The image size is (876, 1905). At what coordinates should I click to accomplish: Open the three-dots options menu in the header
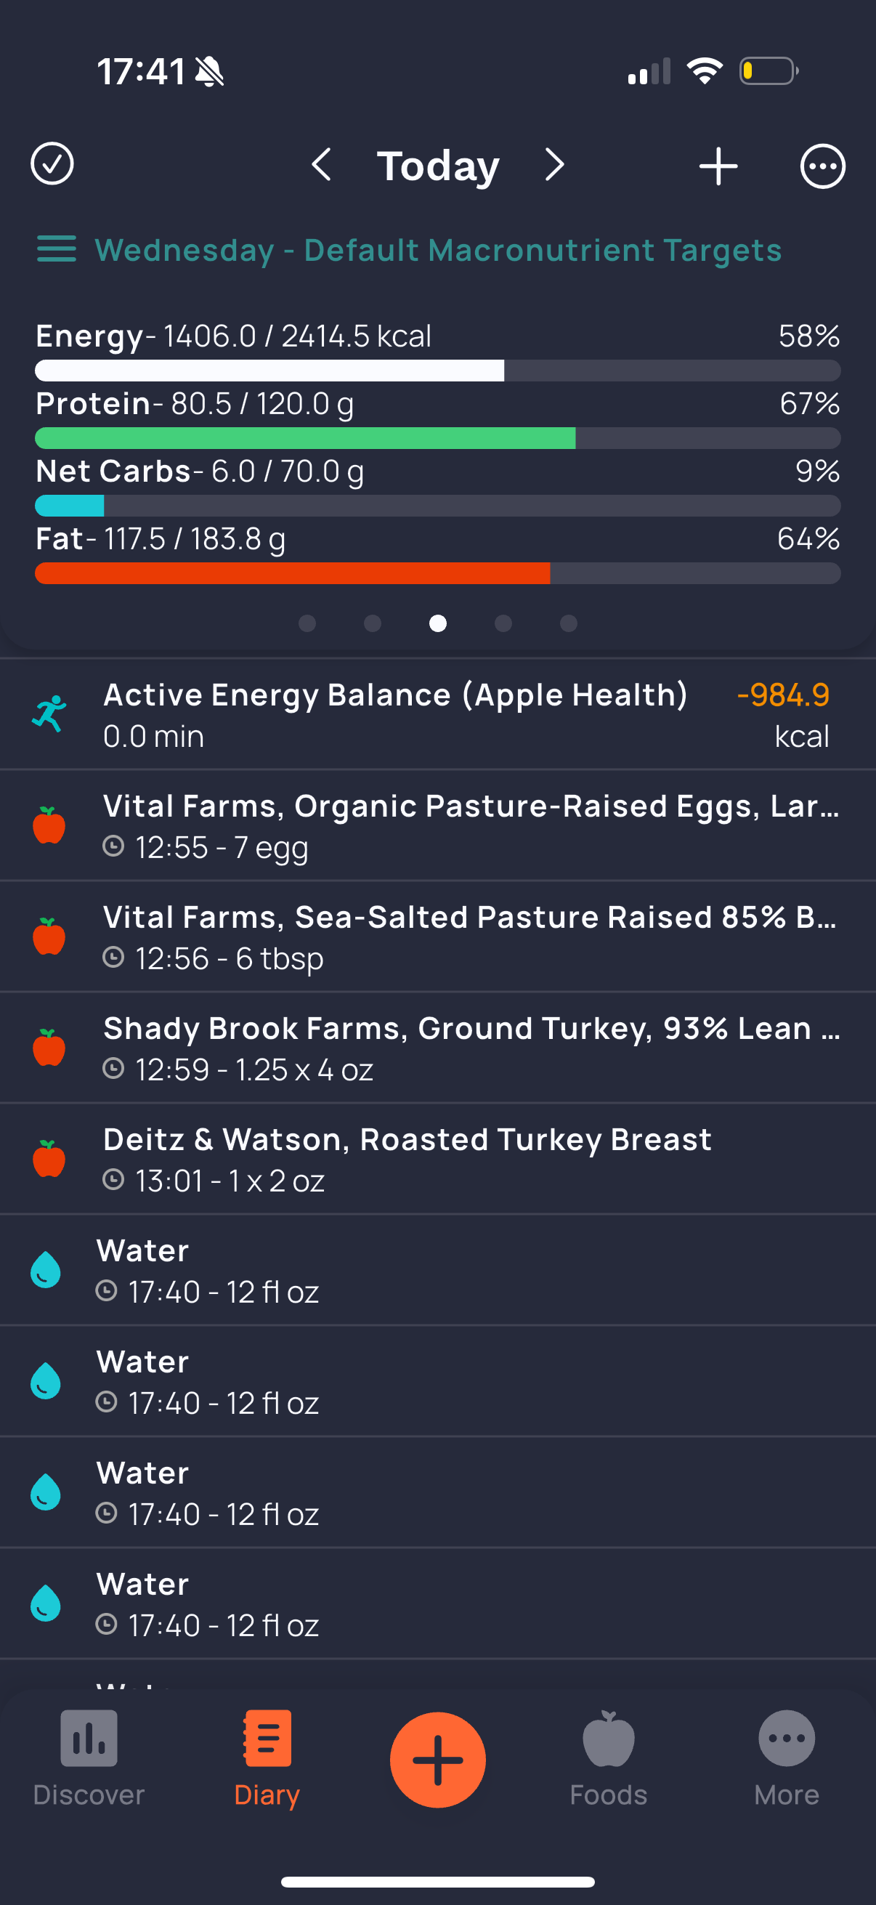(823, 166)
